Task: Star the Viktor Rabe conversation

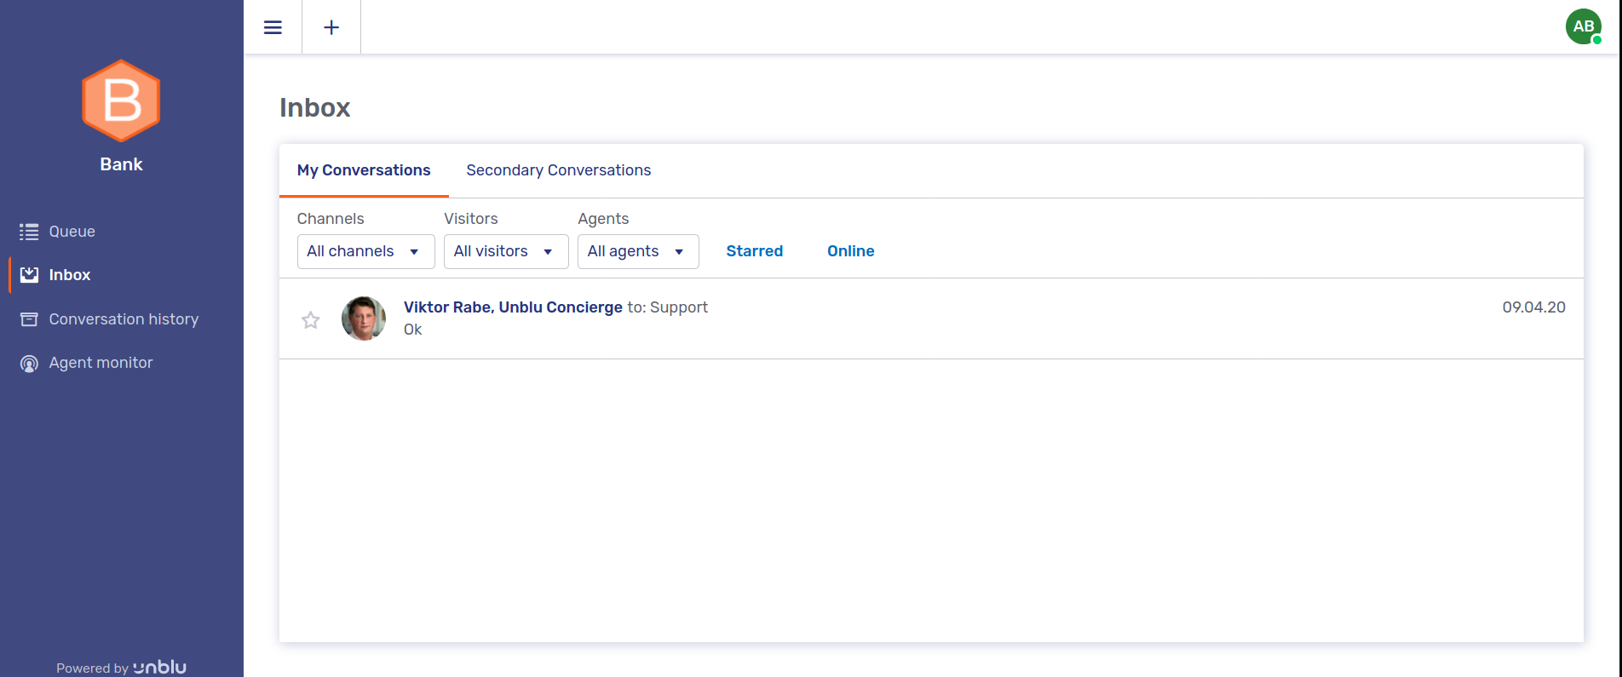Action: (x=311, y=320)
